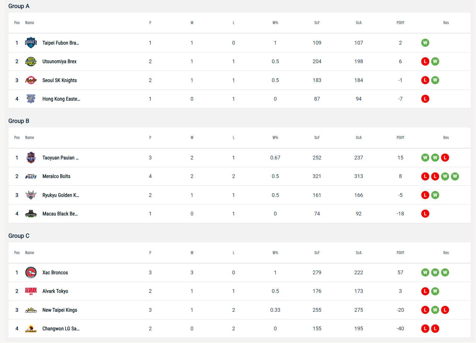Open the Macau Black Bears team link
Screen dimensions: 476x343
tap(60, 214)
